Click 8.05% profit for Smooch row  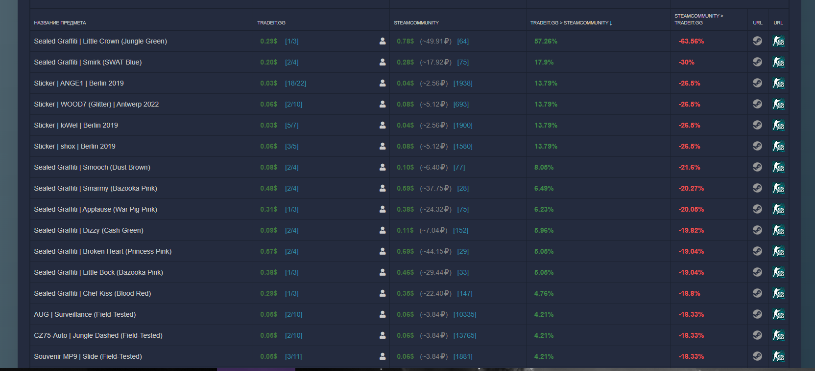544,167
